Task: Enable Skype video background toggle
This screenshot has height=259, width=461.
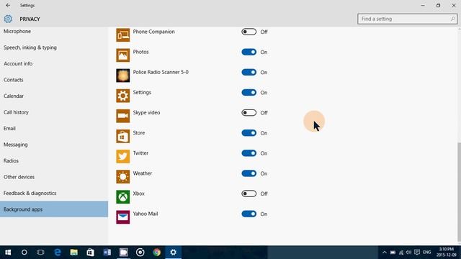Action: pyautogui.click(x=249, y=113)
